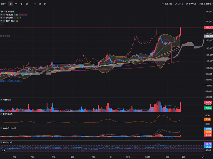The image size is (213, 159).
Task: Click the 9,921 MACD value label
Action: 208,129
